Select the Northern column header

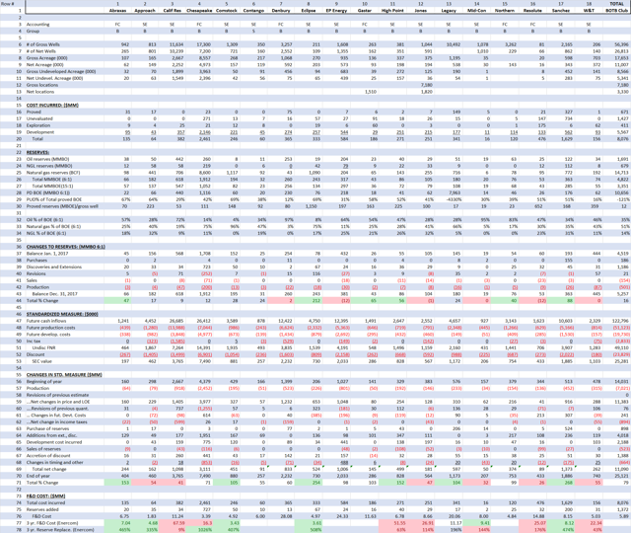click(x=505, y=11)
